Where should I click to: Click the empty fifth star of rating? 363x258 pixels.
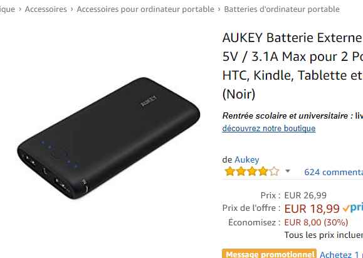tap(274, 171)
